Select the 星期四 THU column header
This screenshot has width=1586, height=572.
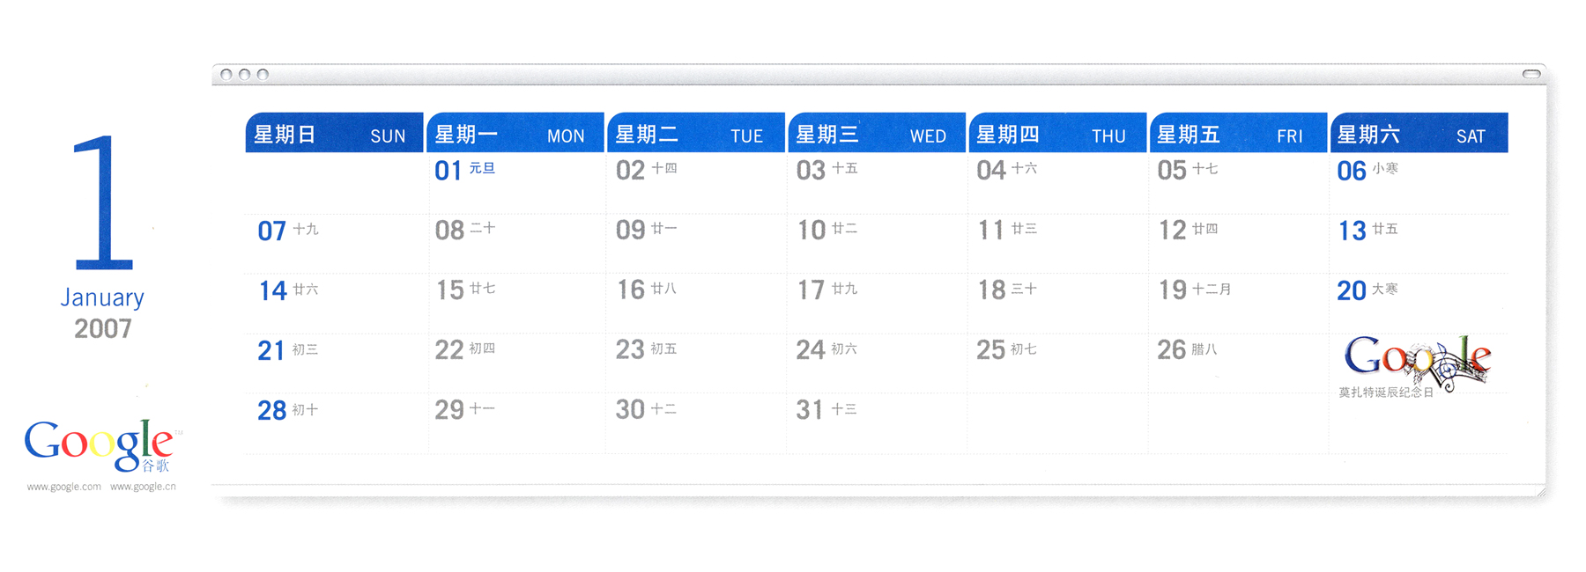(1057, 133)
